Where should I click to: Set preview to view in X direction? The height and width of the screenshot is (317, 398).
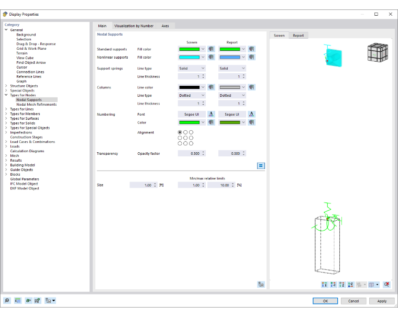pyautogui.click(x=324, y=285)
